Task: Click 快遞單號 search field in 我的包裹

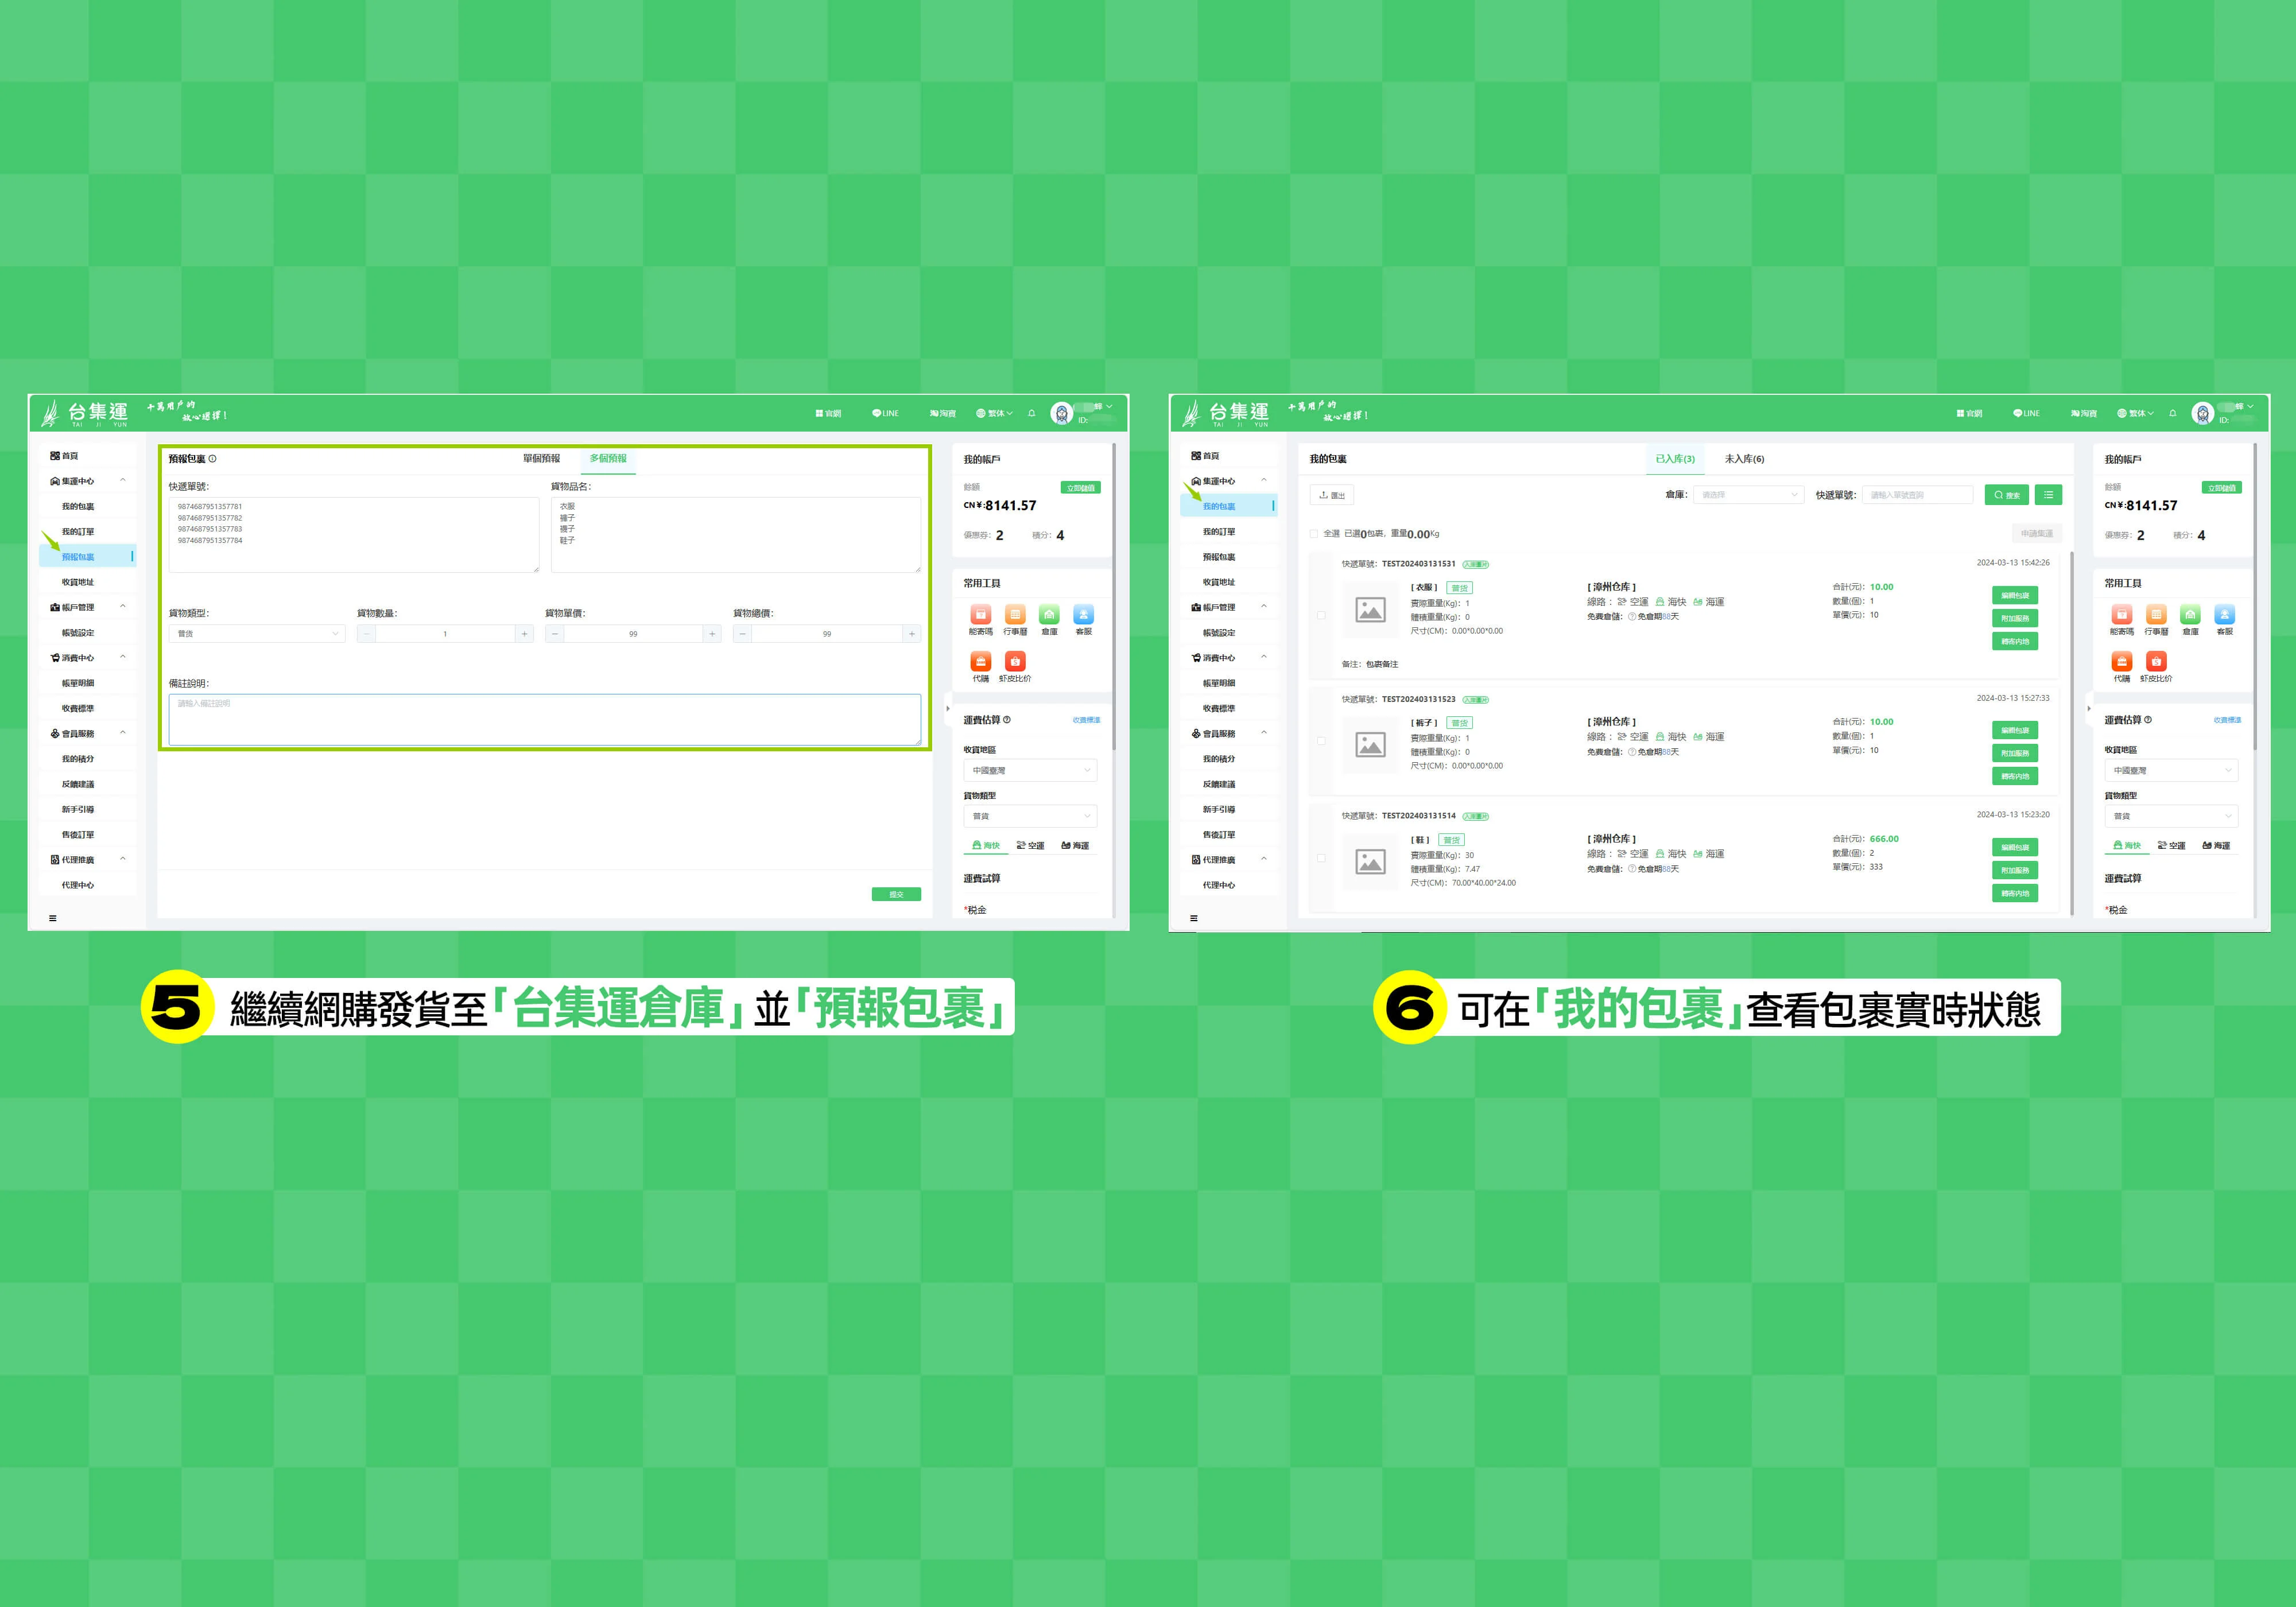Action: tap(1917, 495)
